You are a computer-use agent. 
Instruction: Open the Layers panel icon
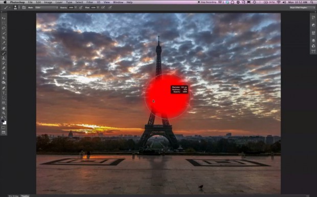[x=313, y=40]
